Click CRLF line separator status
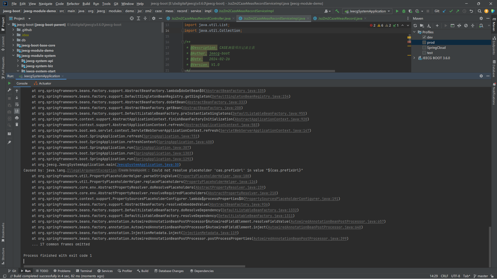The height and width of the screenshot is (279, 497). [444, 276]
